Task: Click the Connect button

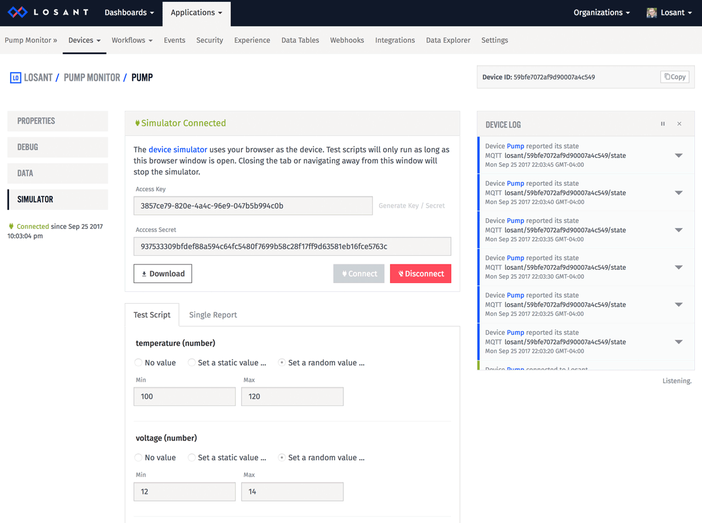Action: [359, 274]
